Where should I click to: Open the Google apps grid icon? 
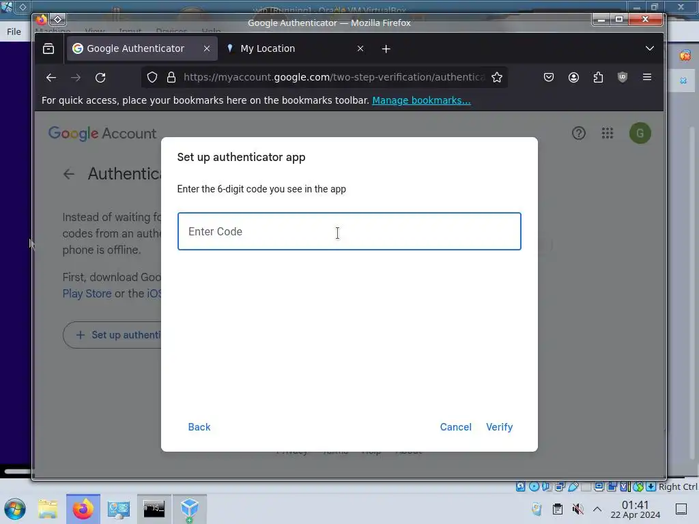pos(607,133)
